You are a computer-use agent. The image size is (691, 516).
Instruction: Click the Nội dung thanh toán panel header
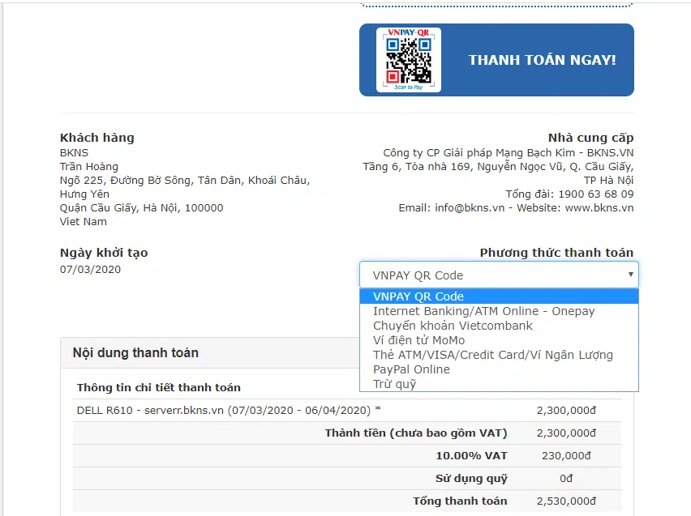click(210, 352)
